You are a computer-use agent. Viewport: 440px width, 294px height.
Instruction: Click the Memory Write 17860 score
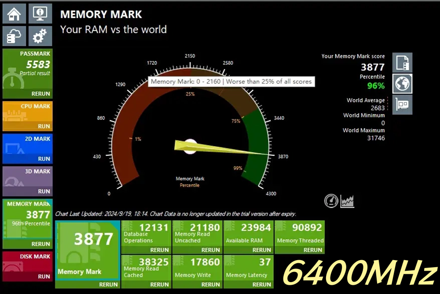point(205,262)
